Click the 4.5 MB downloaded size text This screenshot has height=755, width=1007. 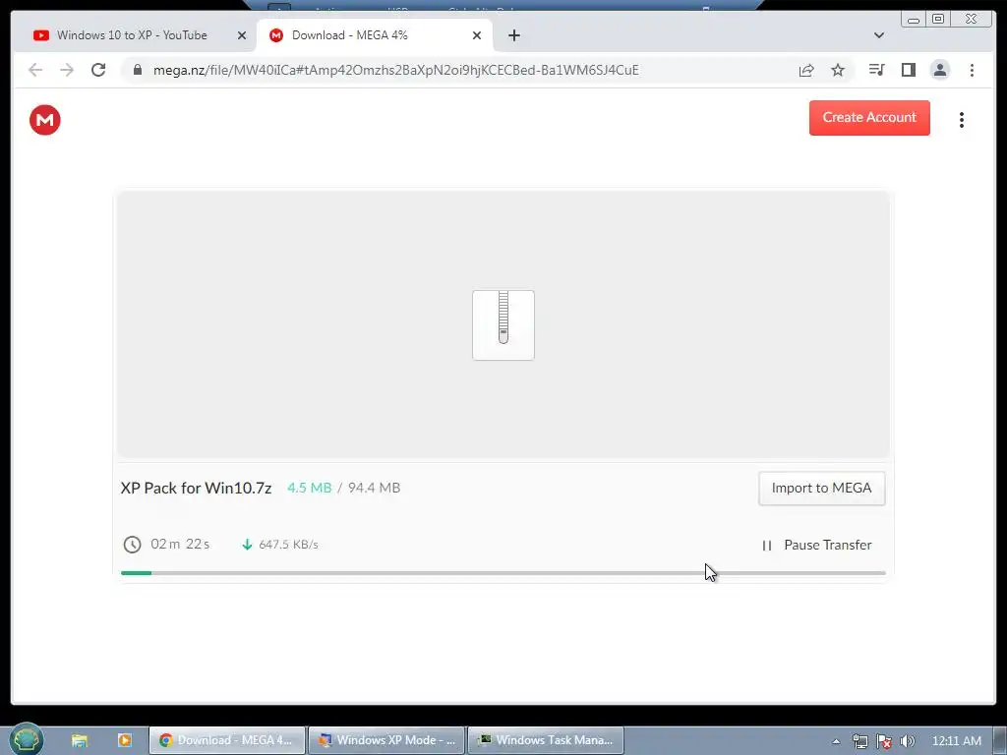310,488
